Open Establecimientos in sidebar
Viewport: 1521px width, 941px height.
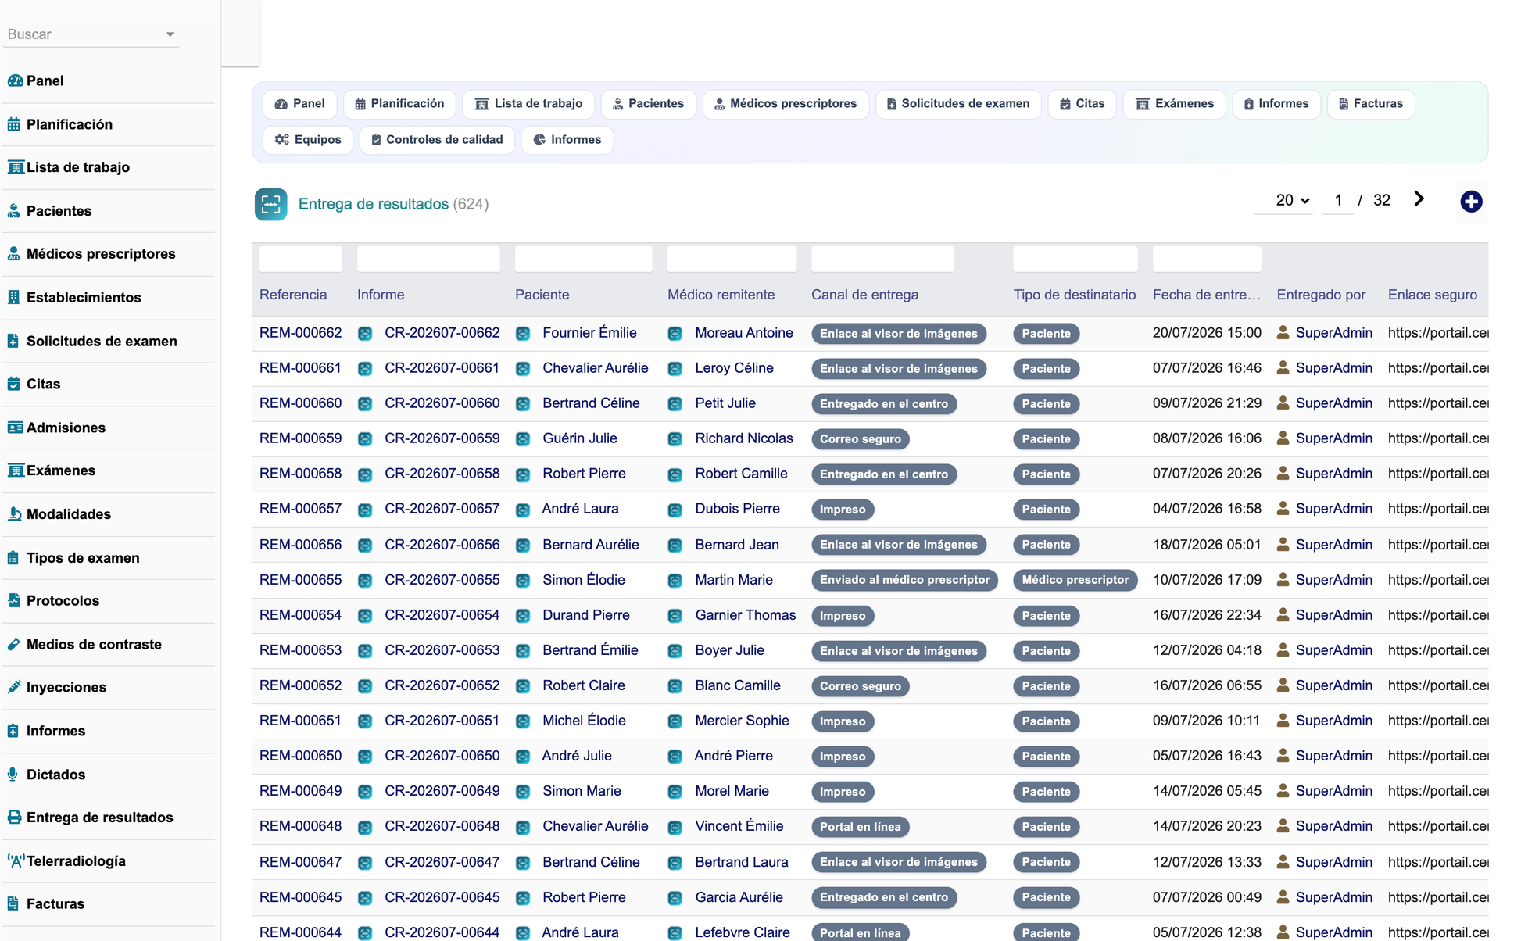coord(84,298)
